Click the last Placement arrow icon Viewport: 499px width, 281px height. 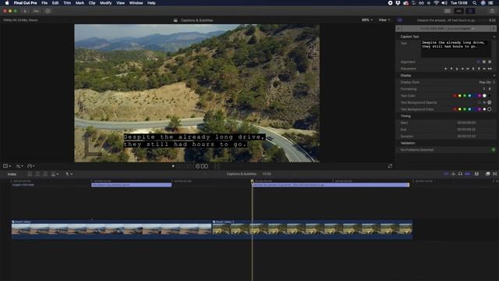tap(490, 69)
